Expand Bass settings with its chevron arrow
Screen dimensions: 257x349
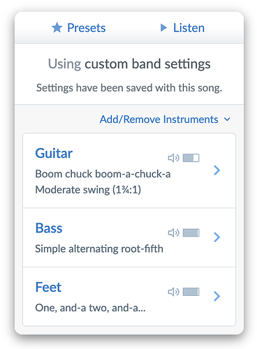[216, 237]
